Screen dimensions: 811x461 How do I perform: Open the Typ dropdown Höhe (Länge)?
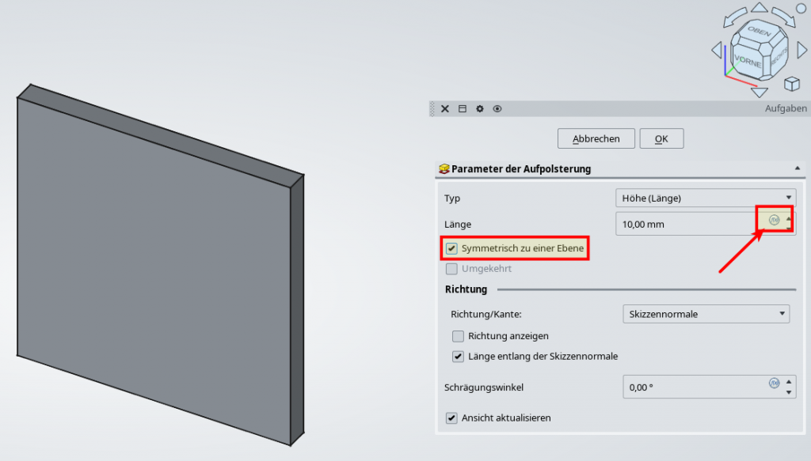point(704,198)
